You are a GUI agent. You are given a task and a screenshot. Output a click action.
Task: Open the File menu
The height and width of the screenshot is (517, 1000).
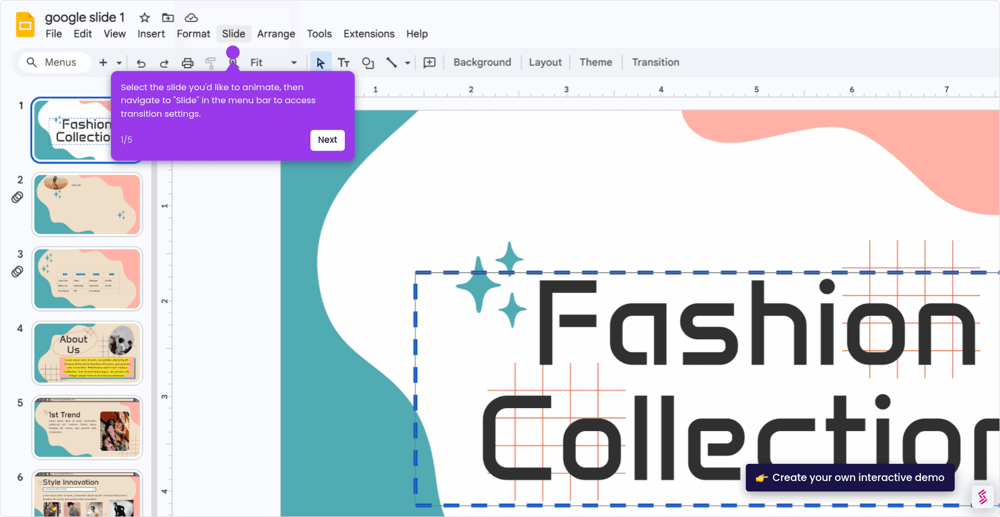[x=54, y=34]
